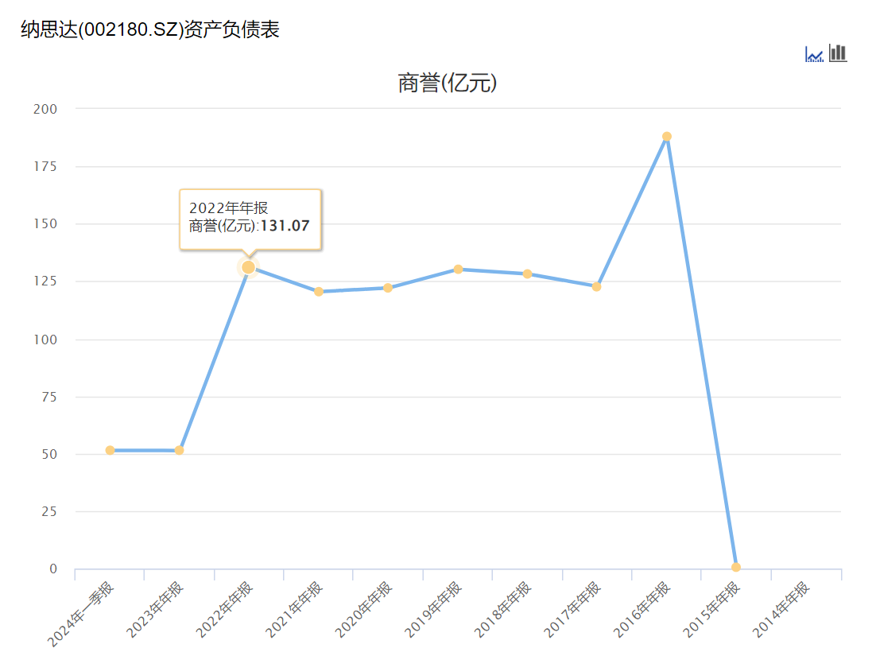
Task: Select the 2017年年报 data point
Action: [597, 286]
